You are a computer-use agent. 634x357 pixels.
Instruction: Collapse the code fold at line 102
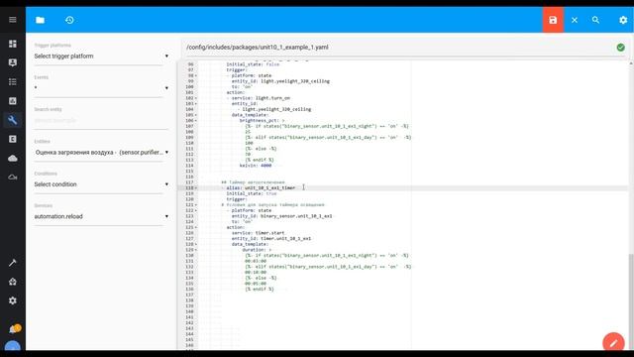196,98
